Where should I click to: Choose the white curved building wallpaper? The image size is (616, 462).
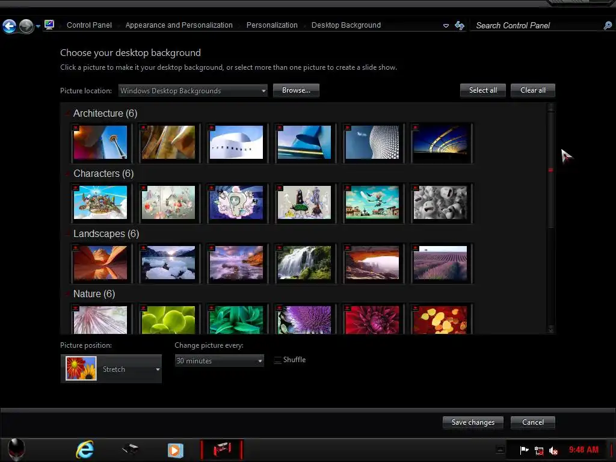coord(236,142)
